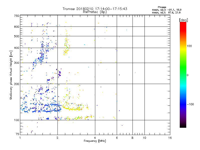The height and width of the screenshot is (150, 200).
Task: Click the 'Phases' statistics heading
Action: point(162,7)
